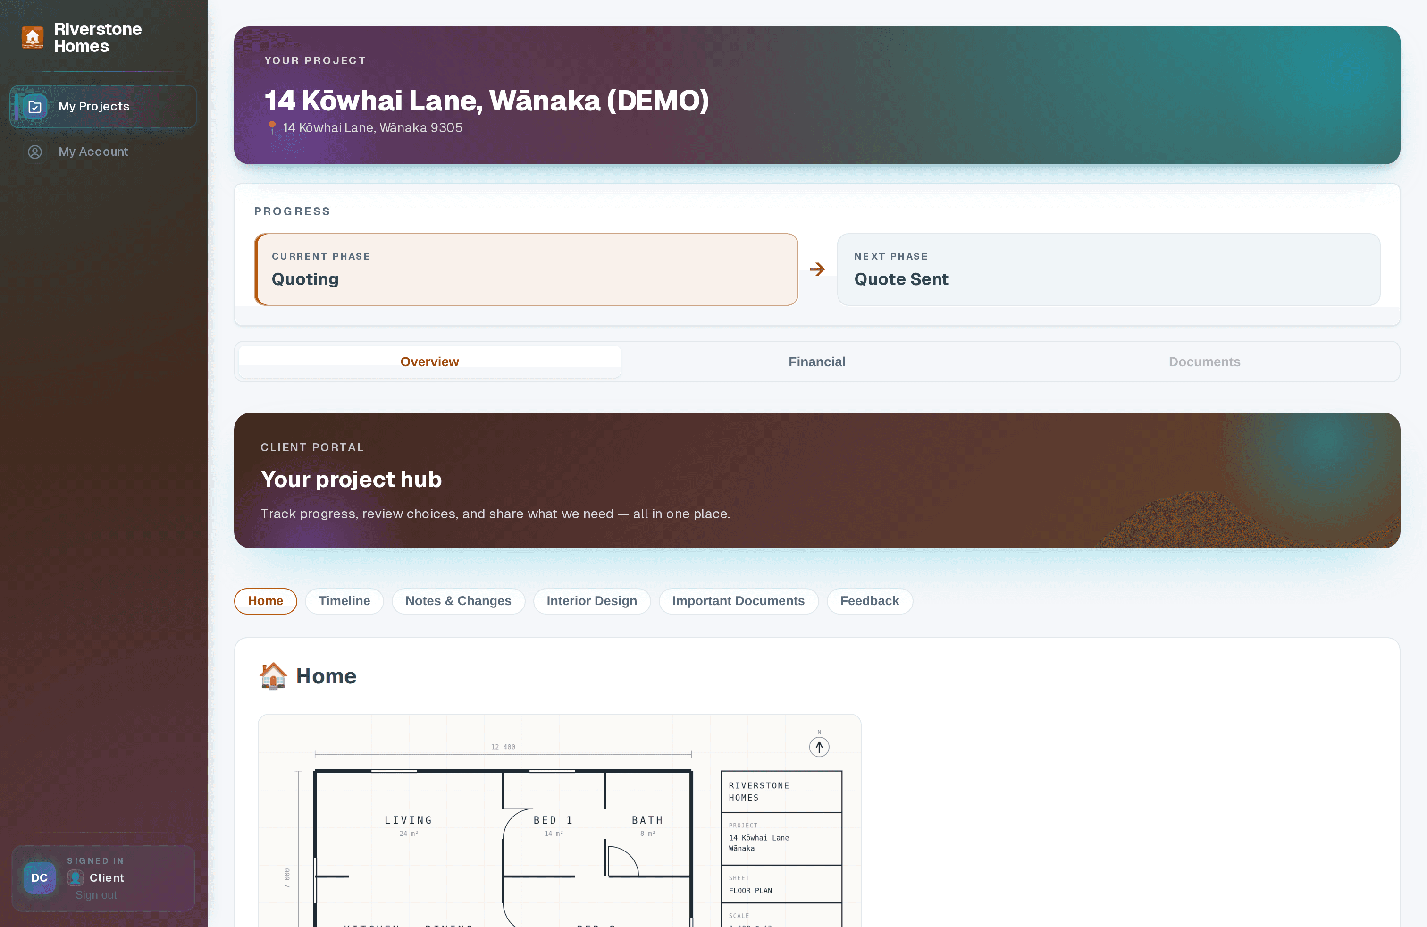Screen dimensions: 1427x927
Task: Open My Projects in the sidebar
Action: click(x=103, y=107)
